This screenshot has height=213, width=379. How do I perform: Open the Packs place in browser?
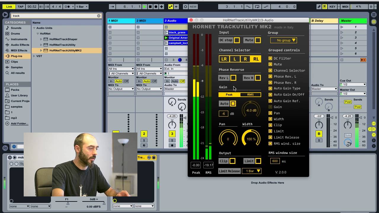[15, 90]
